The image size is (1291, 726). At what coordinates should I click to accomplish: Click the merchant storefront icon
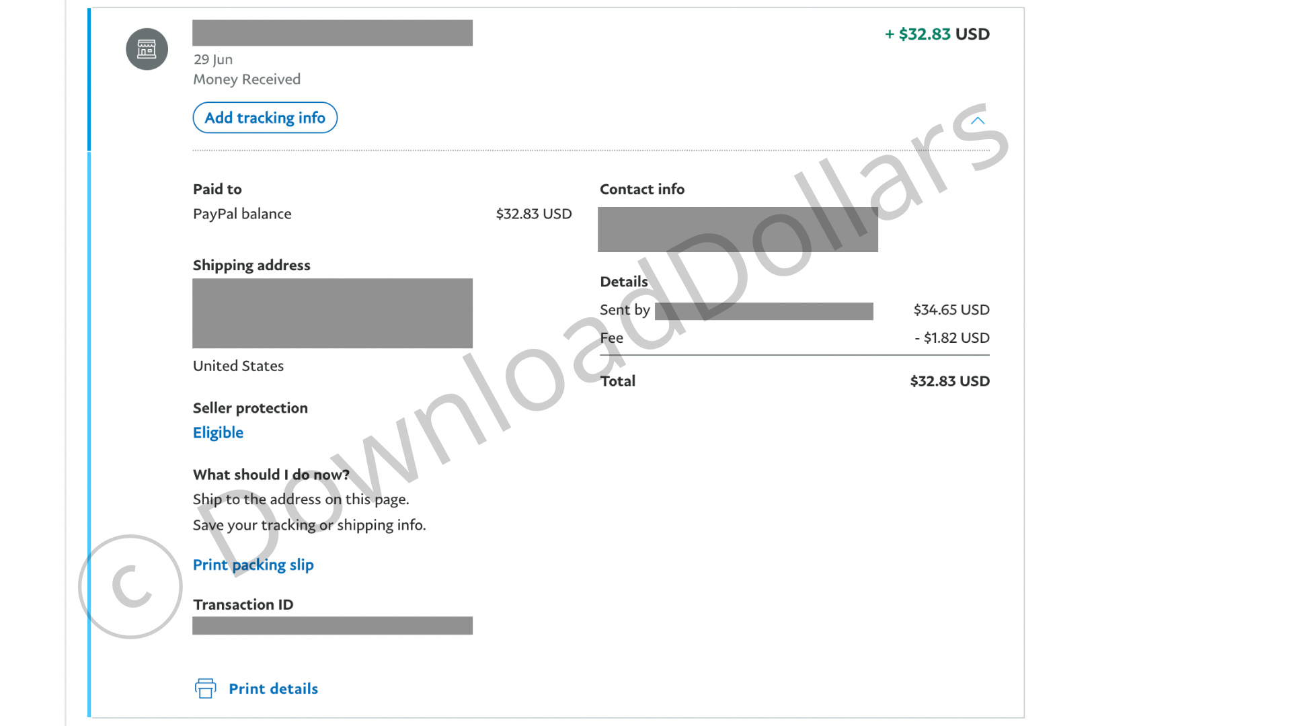tap(147, 49)
